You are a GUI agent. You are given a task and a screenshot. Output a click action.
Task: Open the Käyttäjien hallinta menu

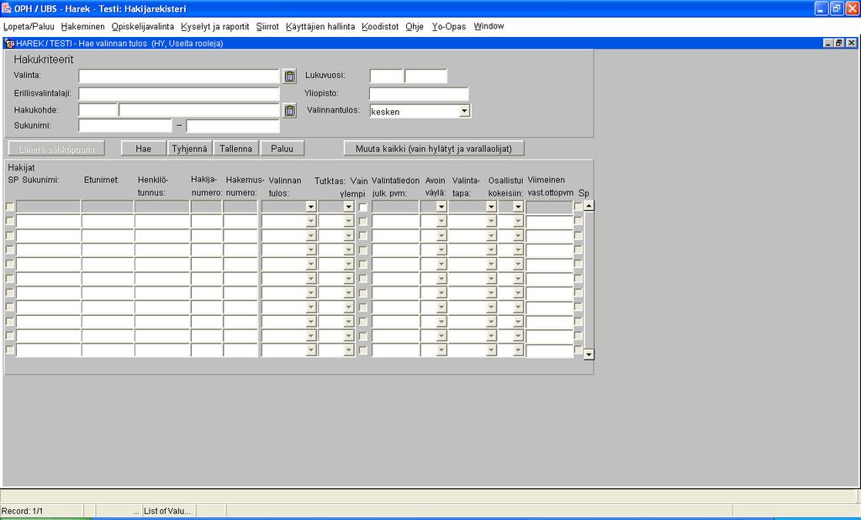coord(320,26)
